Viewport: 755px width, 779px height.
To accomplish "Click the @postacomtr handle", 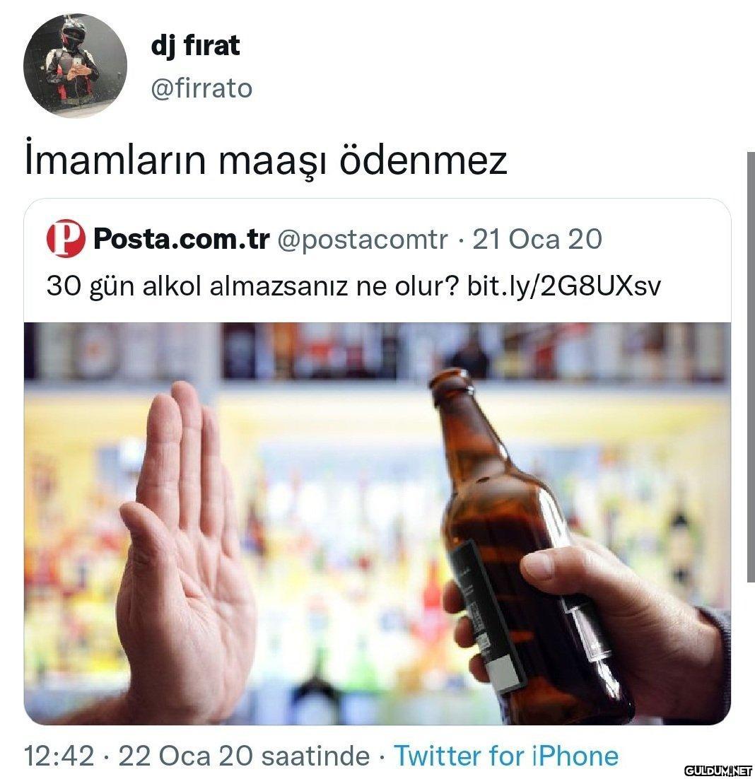I will click(362, 240).
